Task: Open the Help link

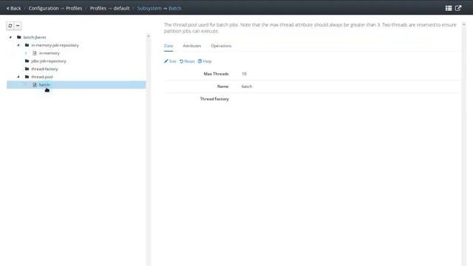Action: (205, 61)
